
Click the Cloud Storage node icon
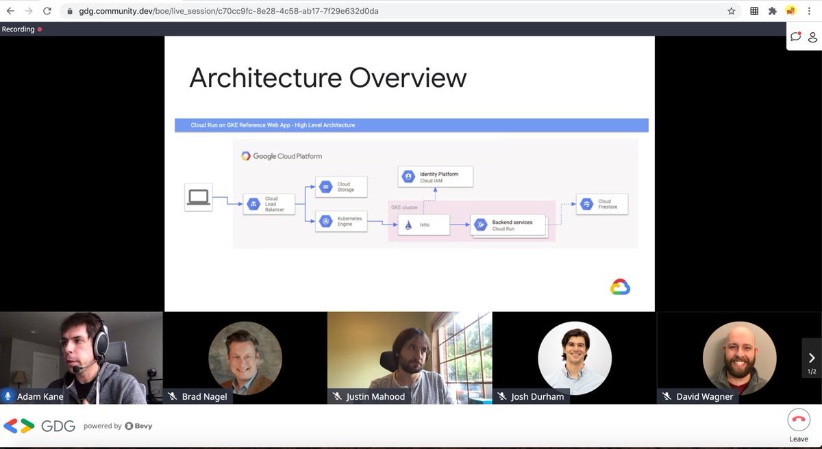pos(325,186)
